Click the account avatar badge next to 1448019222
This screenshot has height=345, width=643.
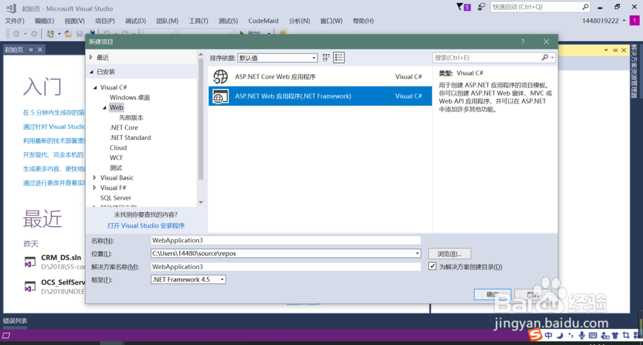click(x=635, y=21)
